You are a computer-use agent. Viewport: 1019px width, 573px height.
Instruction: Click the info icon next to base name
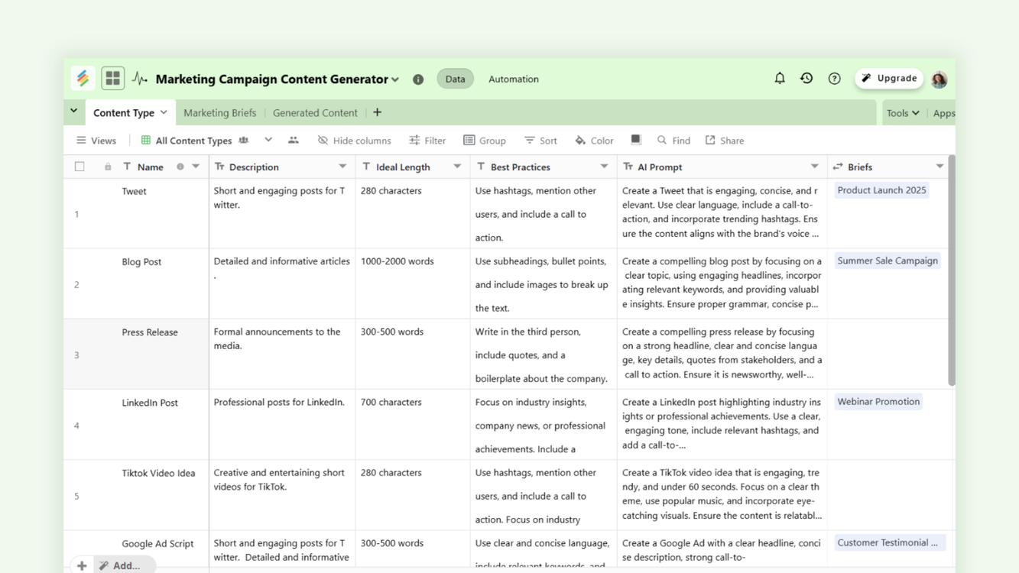tap(417, 79)
